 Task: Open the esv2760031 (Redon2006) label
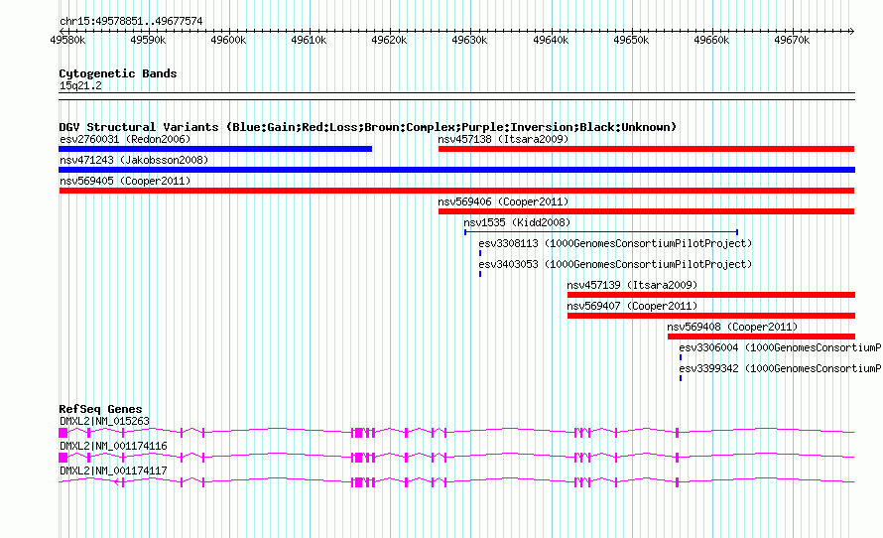[125, 139]
